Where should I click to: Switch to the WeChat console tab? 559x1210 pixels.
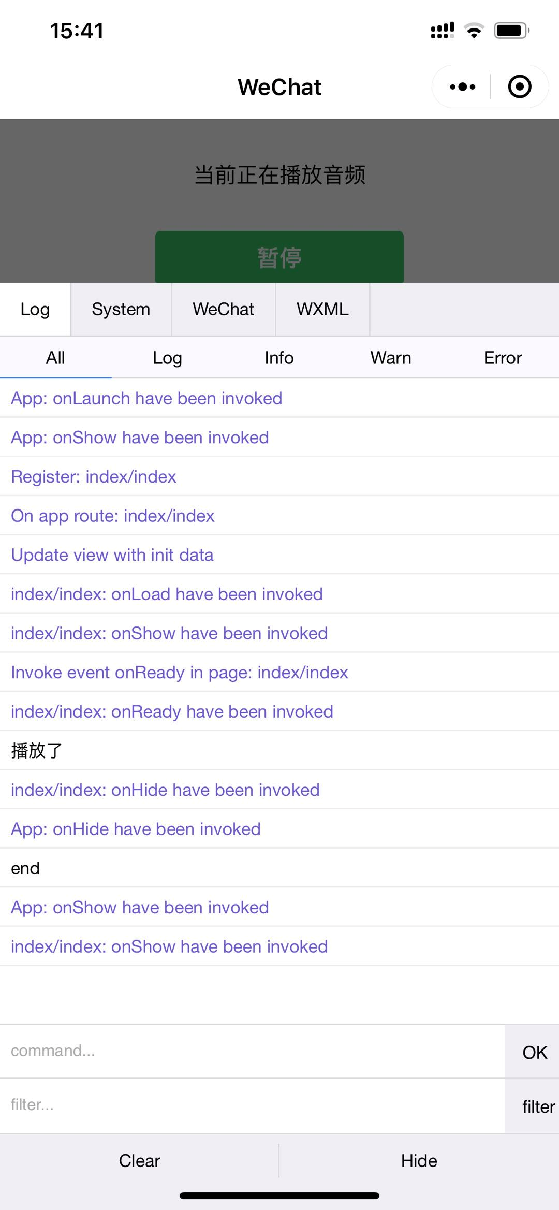224,309
